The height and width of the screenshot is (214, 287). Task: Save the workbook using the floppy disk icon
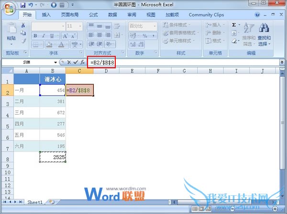pyautogui.click(x=22, y=5)
